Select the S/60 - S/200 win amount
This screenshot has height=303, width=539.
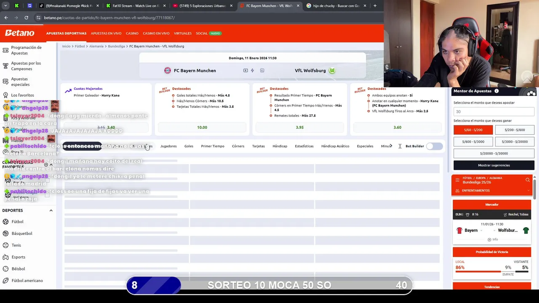473,130
